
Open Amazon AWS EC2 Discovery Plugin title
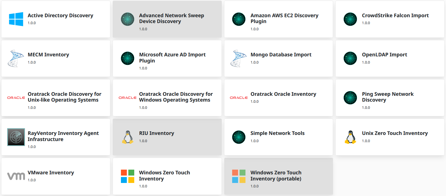click(284, 18)
